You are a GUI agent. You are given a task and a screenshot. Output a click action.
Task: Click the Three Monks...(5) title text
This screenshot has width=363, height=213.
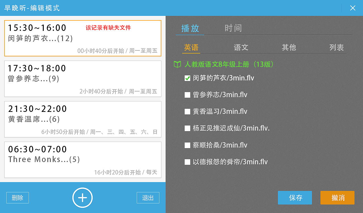tap(44, 159)
